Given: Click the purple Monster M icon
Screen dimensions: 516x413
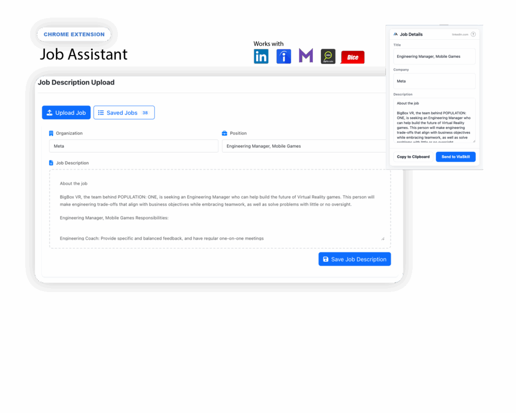Looking at the screenshot, I should click(x=306, y=56).
